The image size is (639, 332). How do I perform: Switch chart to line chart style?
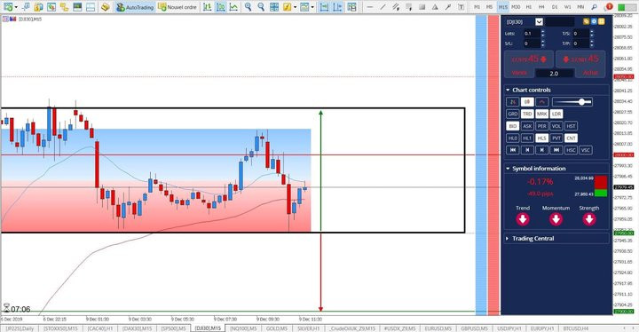coord(233,7)
